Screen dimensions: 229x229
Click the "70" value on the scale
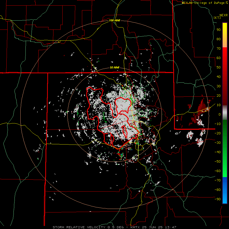(219, 49)
